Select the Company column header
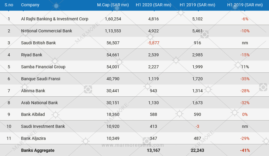This screenshot has height=156, width=269. pyautogui.click(x=30, y=5)
